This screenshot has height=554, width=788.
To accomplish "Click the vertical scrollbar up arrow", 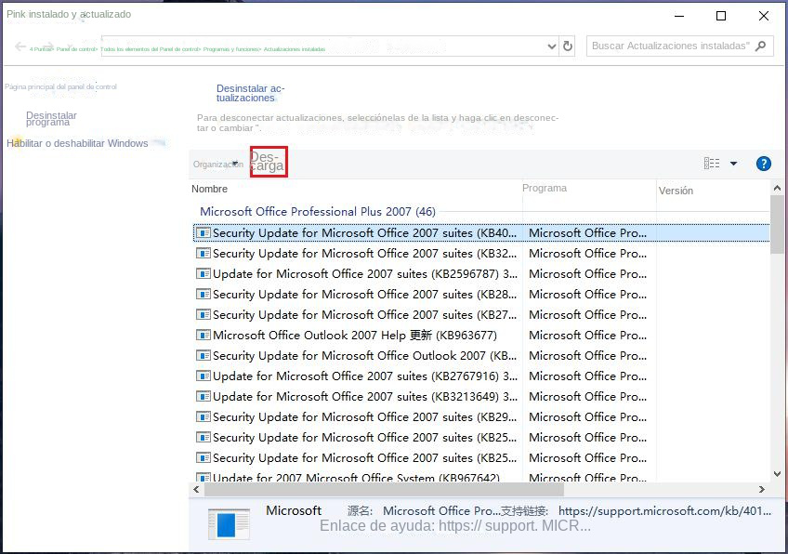I will click(x=778, y=188).
